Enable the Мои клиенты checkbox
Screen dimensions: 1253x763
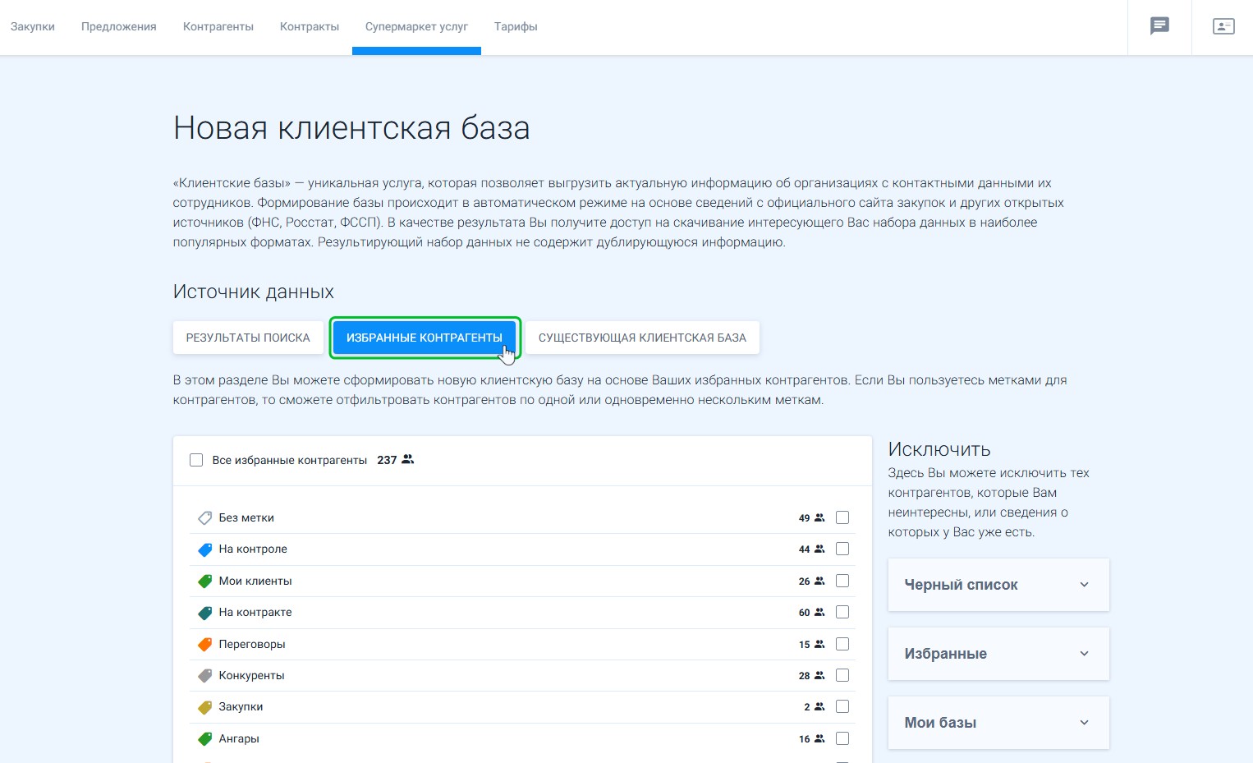tap(842, 581)
